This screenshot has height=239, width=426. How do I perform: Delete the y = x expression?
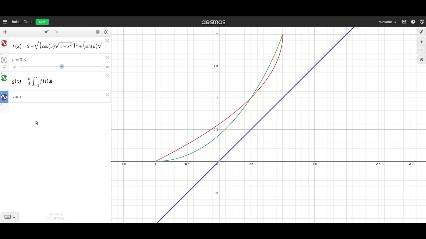coord(107,95)
